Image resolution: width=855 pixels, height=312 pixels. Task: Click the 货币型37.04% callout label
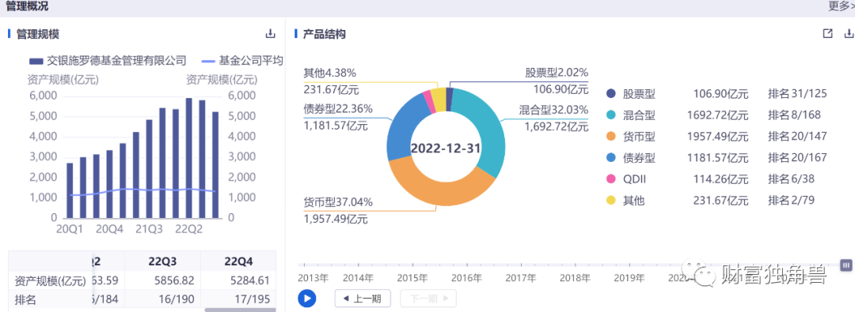338,202
